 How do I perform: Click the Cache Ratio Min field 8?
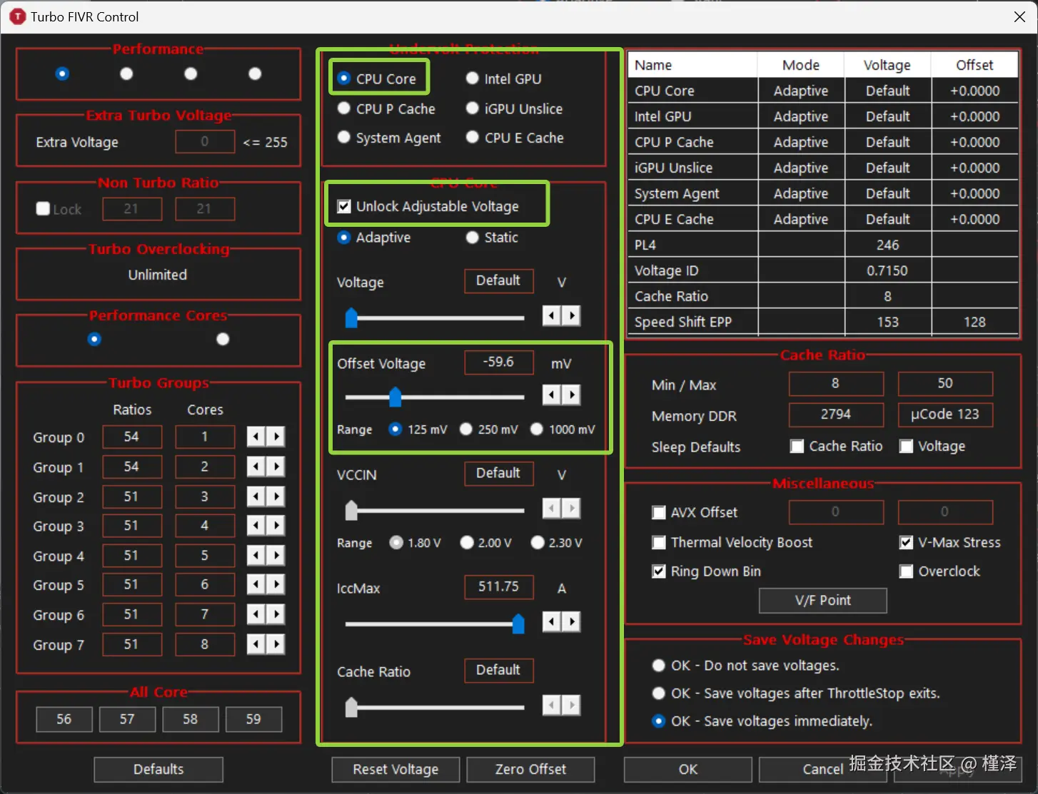coord(836,384)
